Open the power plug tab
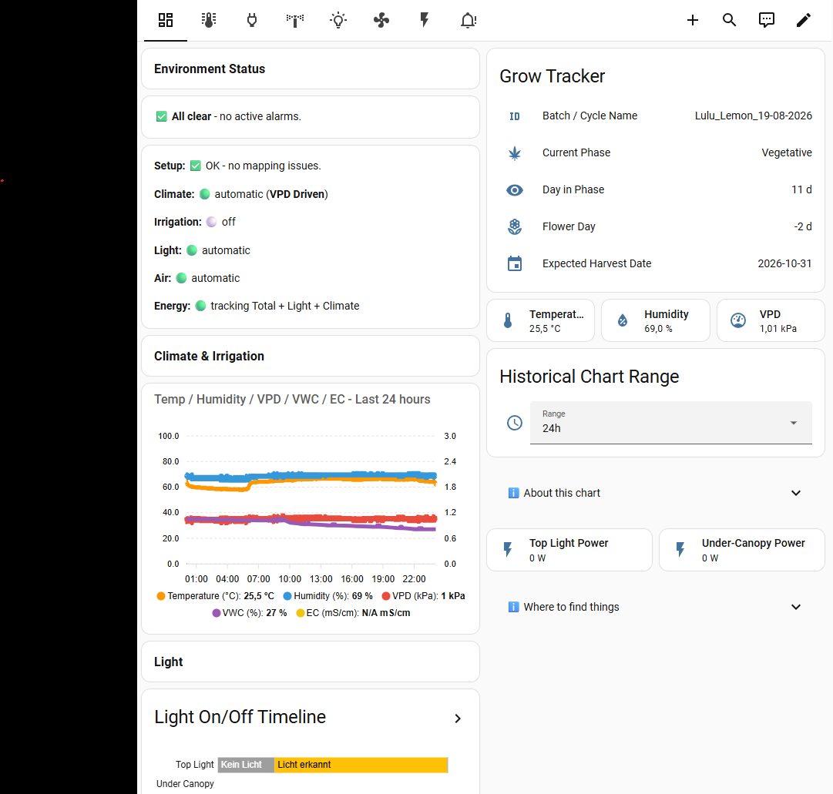Viewport: 833px width, 794px height. point(252,20)
